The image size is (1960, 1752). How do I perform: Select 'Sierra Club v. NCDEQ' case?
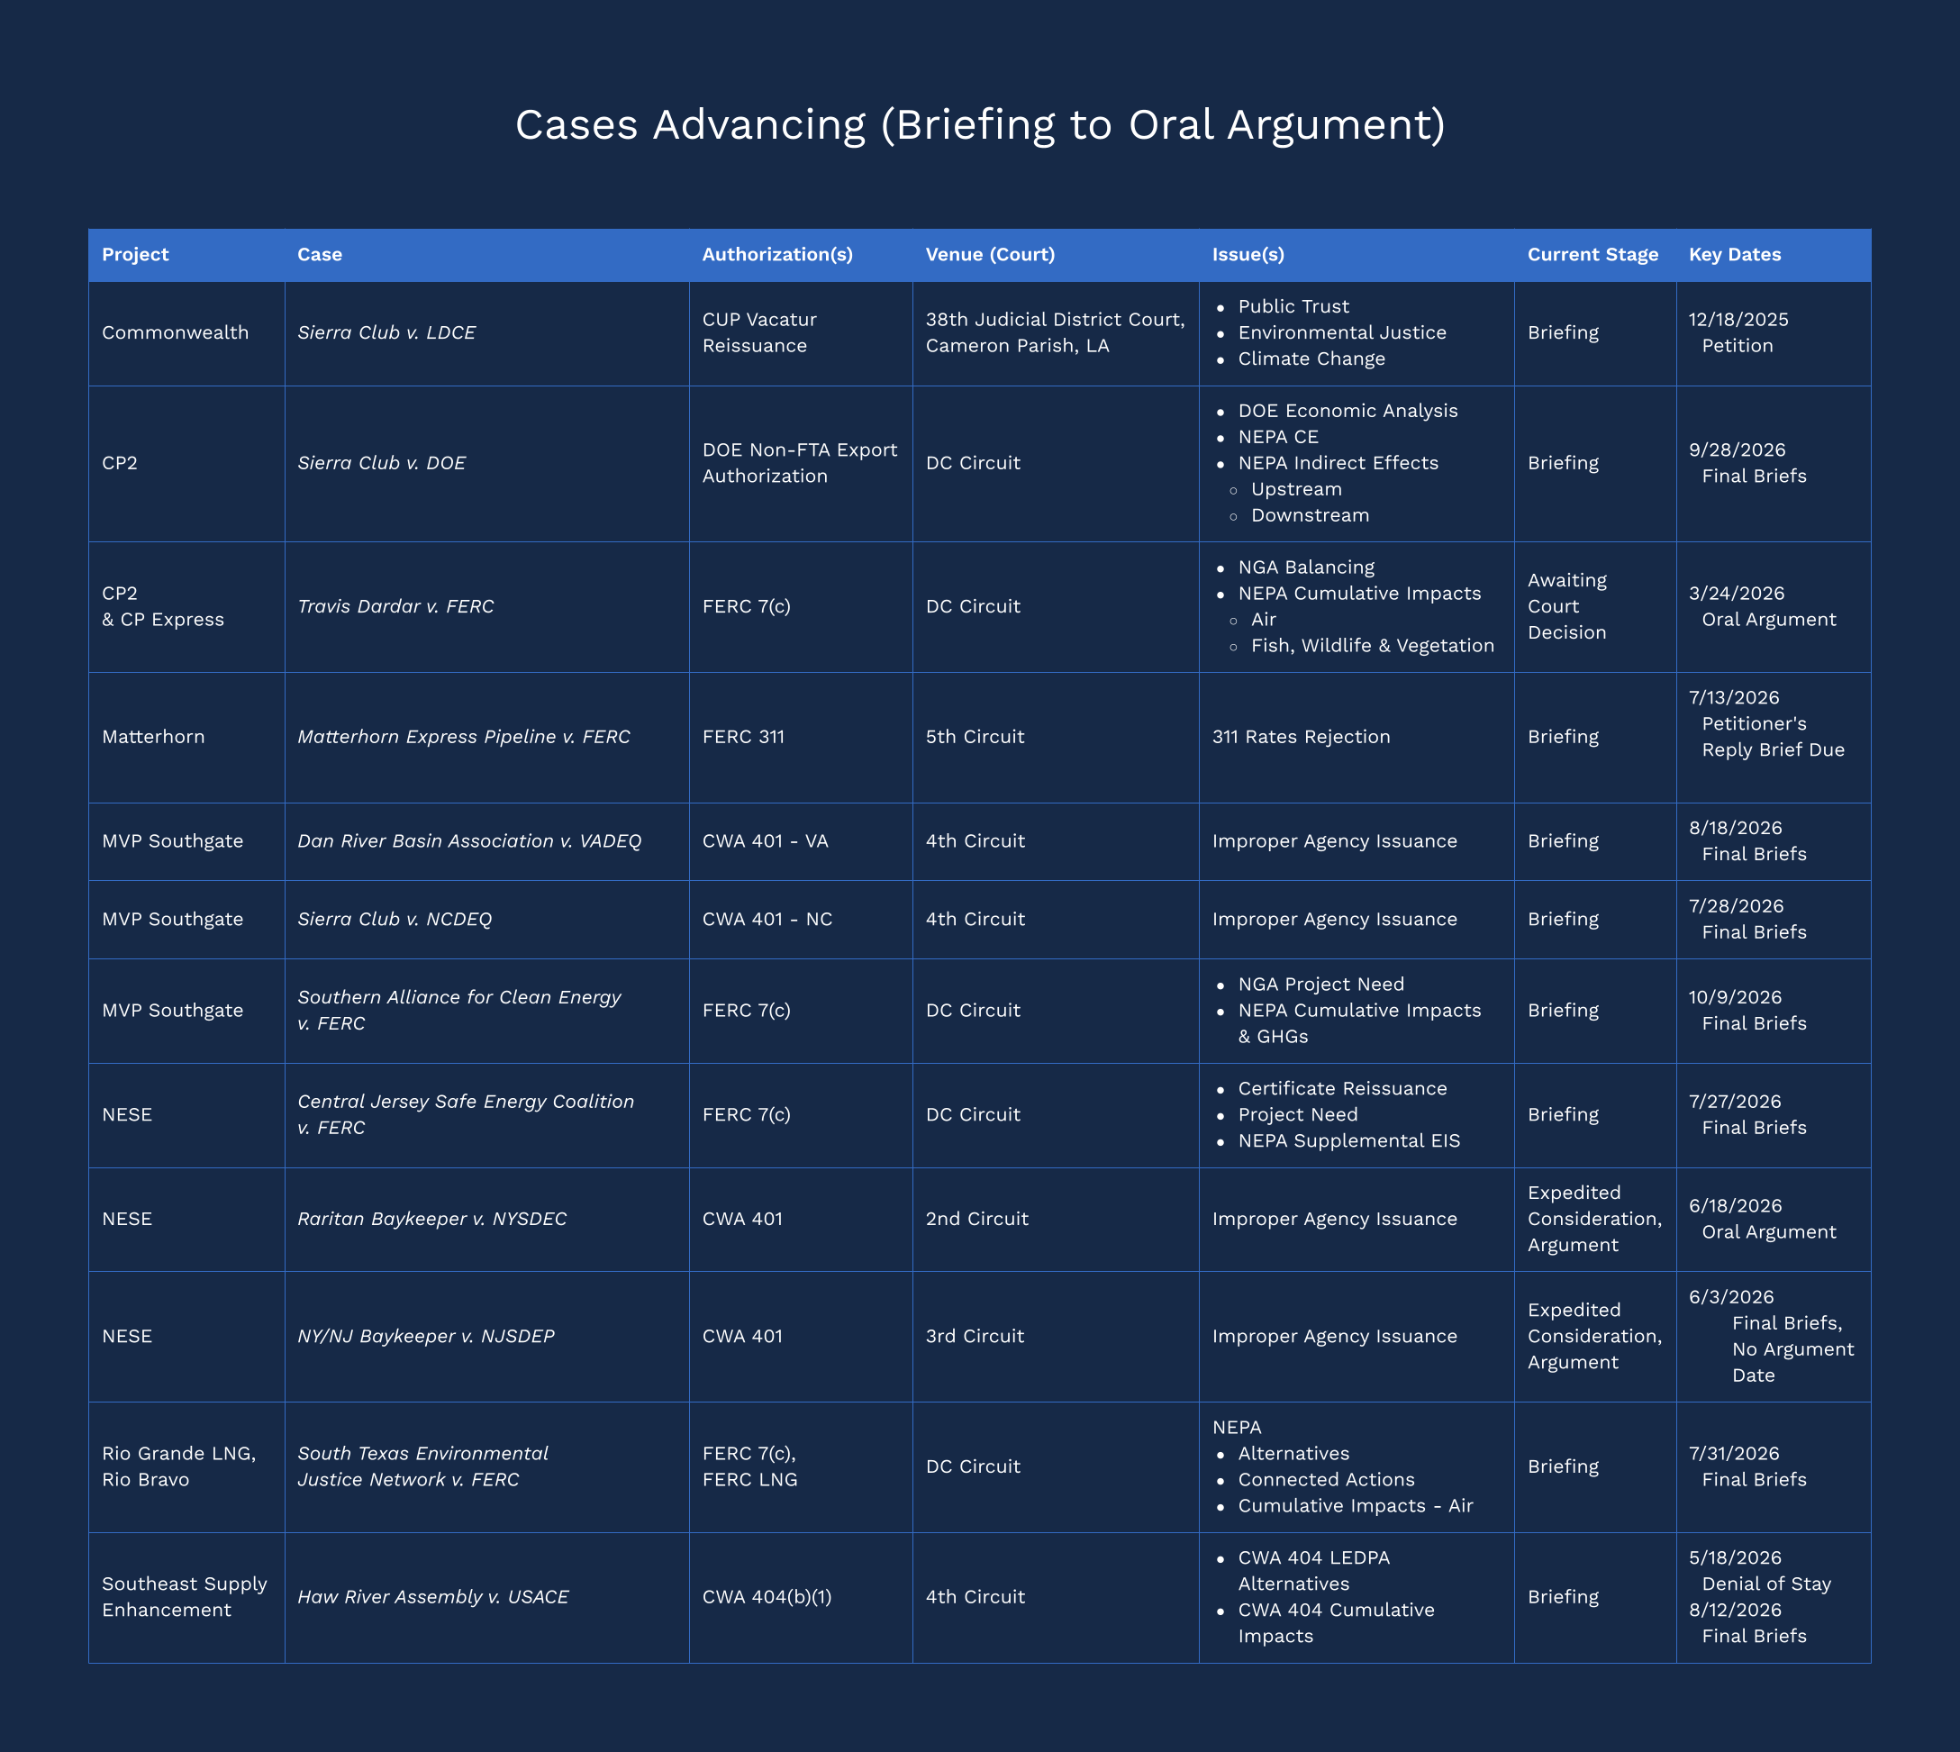click(x=395, y=920)
